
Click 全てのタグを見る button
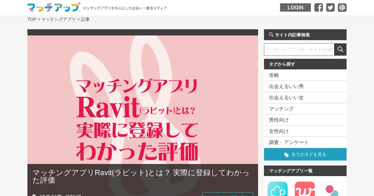[x=305, y=154]
